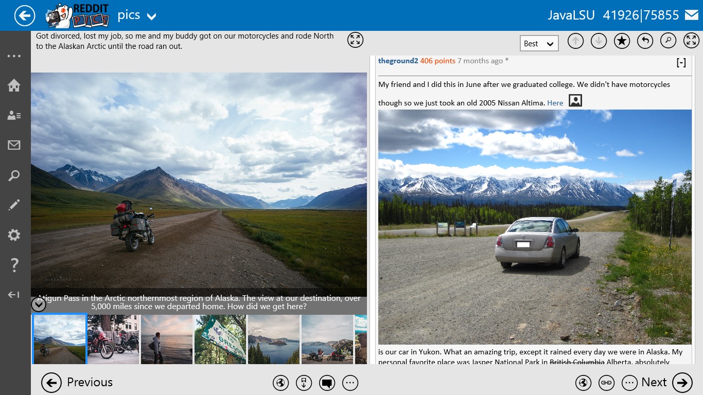This screenshot has width=703, height=395.
Task: Click the pencil compose icon in sidebar
Action: tap(14, 206)
